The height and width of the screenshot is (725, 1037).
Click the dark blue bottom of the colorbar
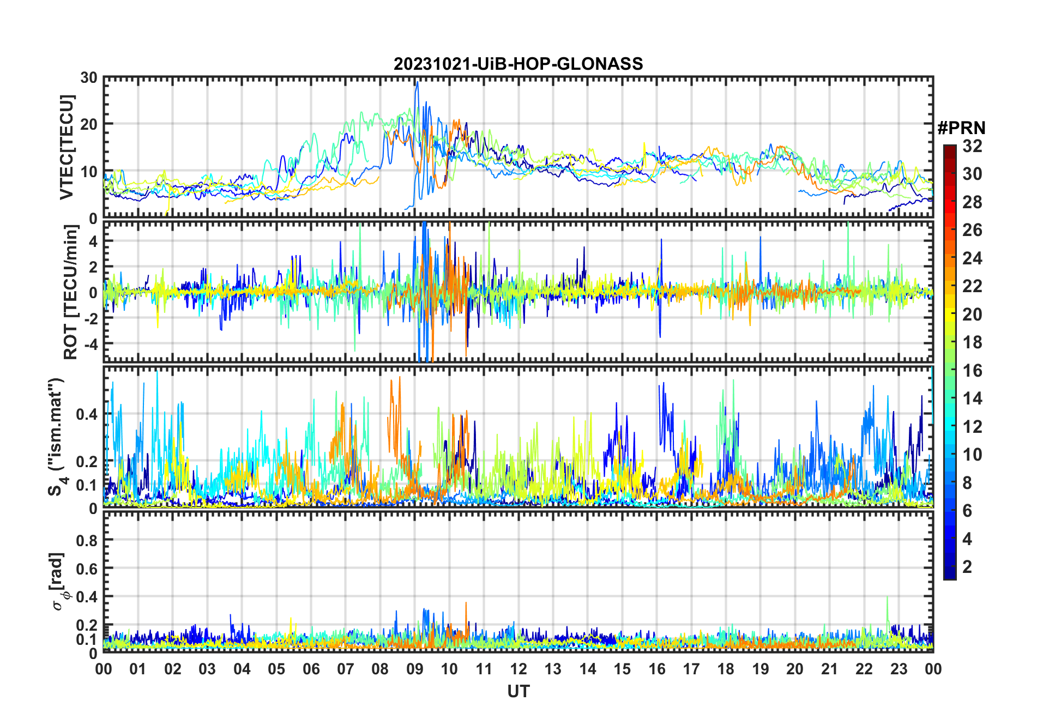click(x=949, y=575)
